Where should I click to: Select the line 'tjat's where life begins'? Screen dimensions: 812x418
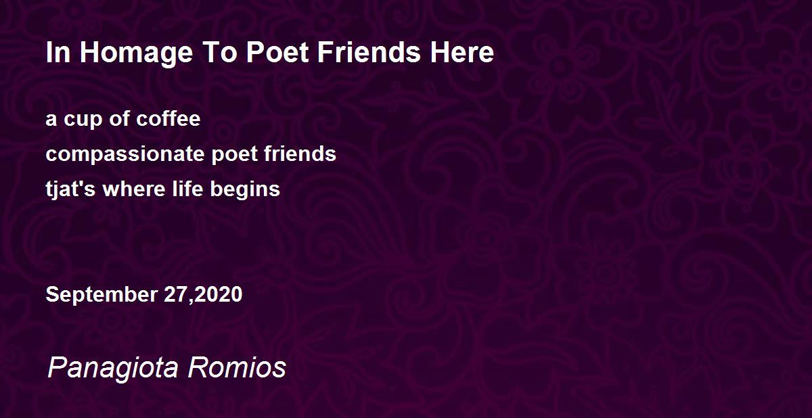pos(163,189)
